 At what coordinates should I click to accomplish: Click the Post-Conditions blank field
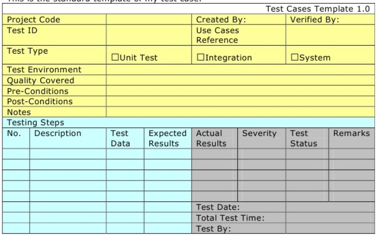tap(239, 101)
